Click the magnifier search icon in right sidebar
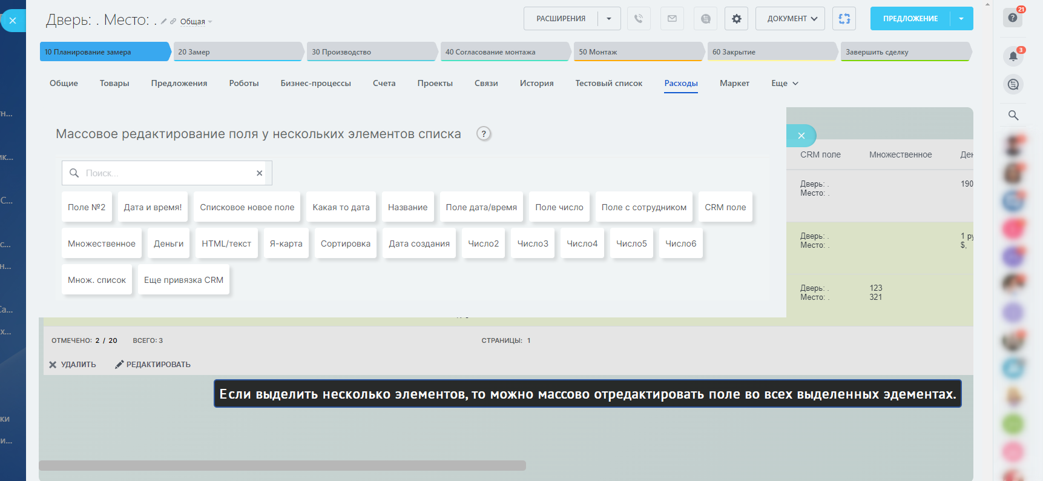 tap(1013, 115)
